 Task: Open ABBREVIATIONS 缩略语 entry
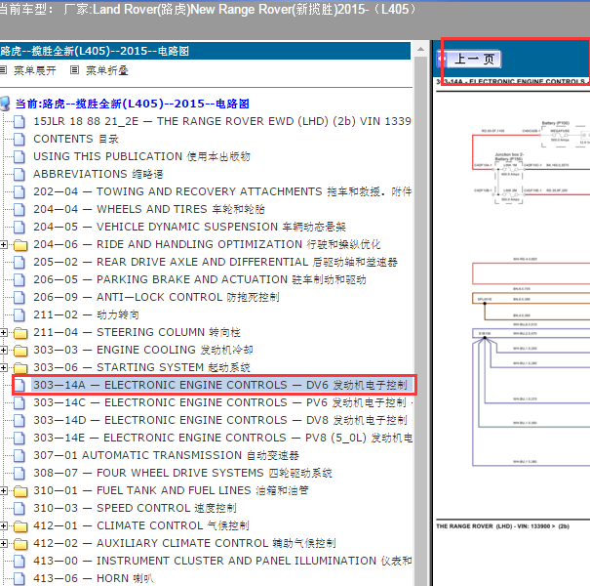coord(98,174)
